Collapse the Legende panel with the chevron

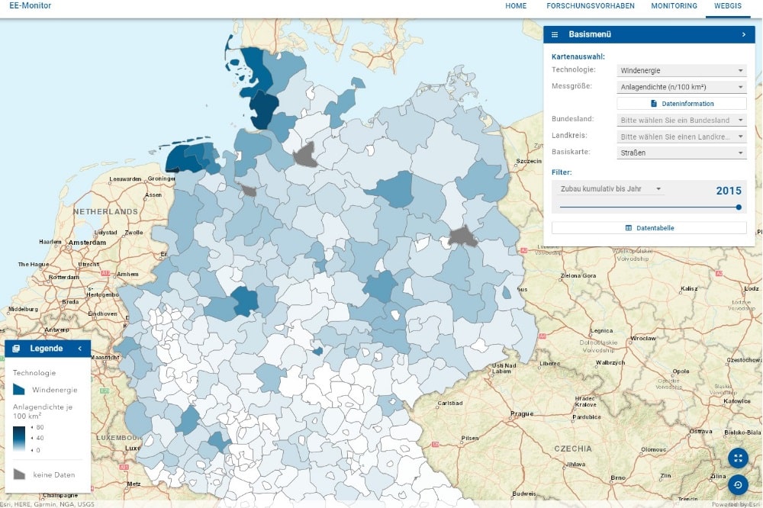[x=82, y=348]
